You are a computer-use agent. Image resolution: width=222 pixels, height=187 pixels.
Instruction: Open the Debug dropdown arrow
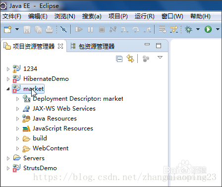(x=198, y=29)
